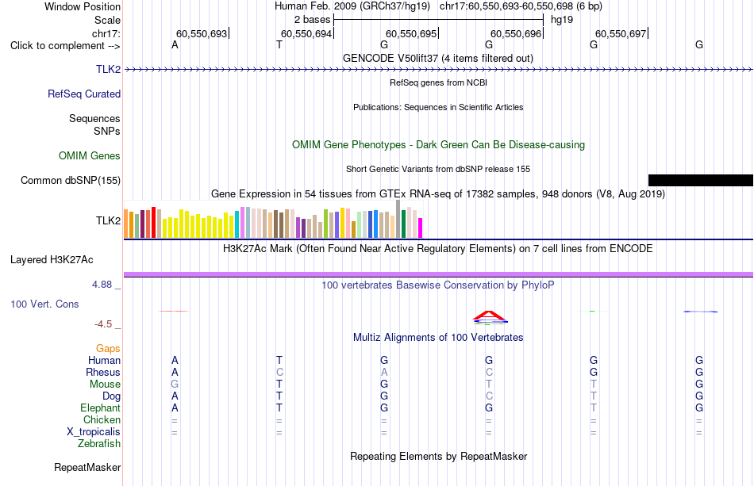754x486 pixels.
Task: Click the 'Human Feb. 2009 (GRCh37/hg19)' header text
Action: (x=352, y=6)
